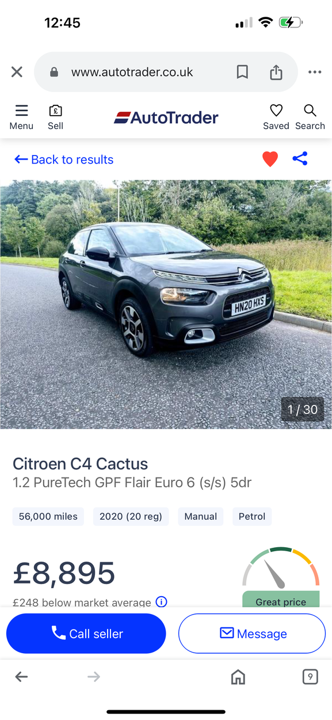Viewport: 332px width, 720px height.
Task: Bookmark the page in browser bar
Action: [x=242, y=72]
